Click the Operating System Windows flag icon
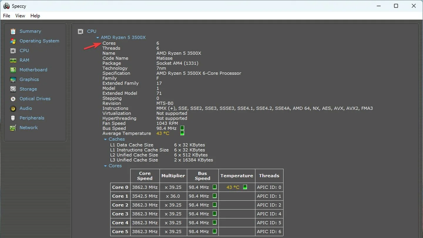 click(13, 41)
